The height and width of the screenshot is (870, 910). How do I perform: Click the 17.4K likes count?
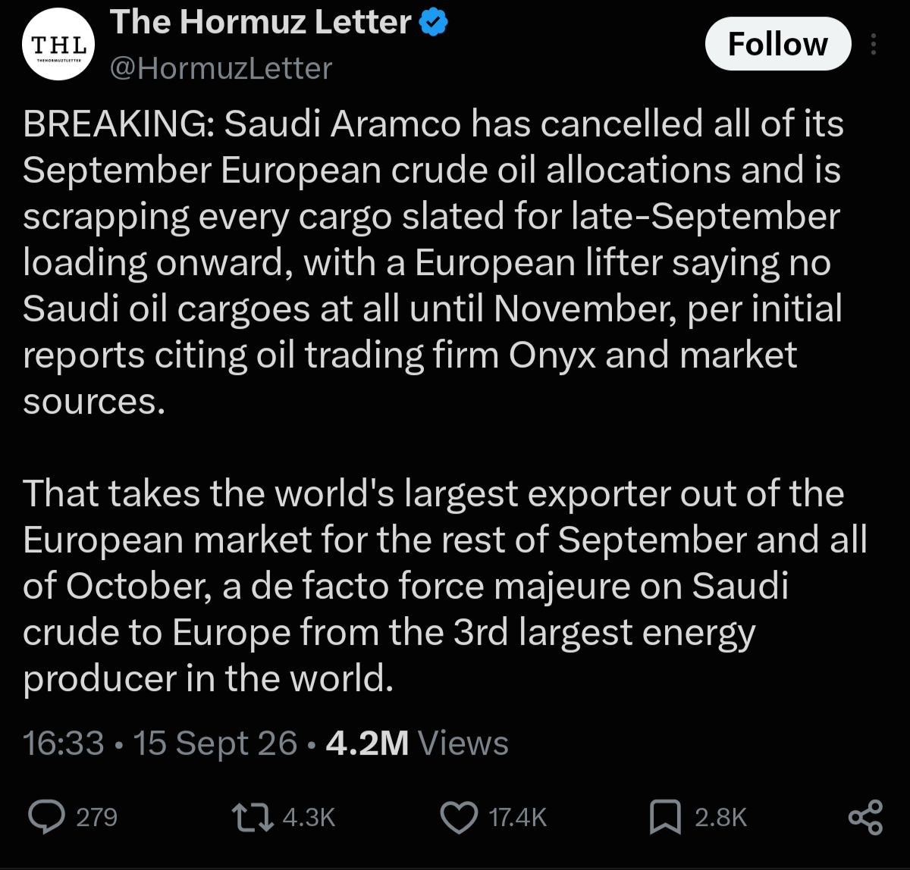pos(518,817)
